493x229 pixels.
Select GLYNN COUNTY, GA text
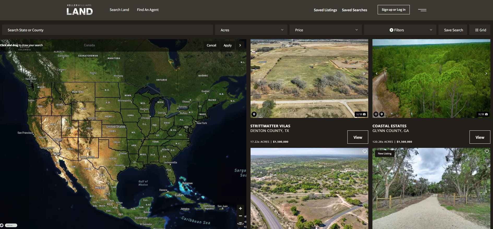[391, 131]
